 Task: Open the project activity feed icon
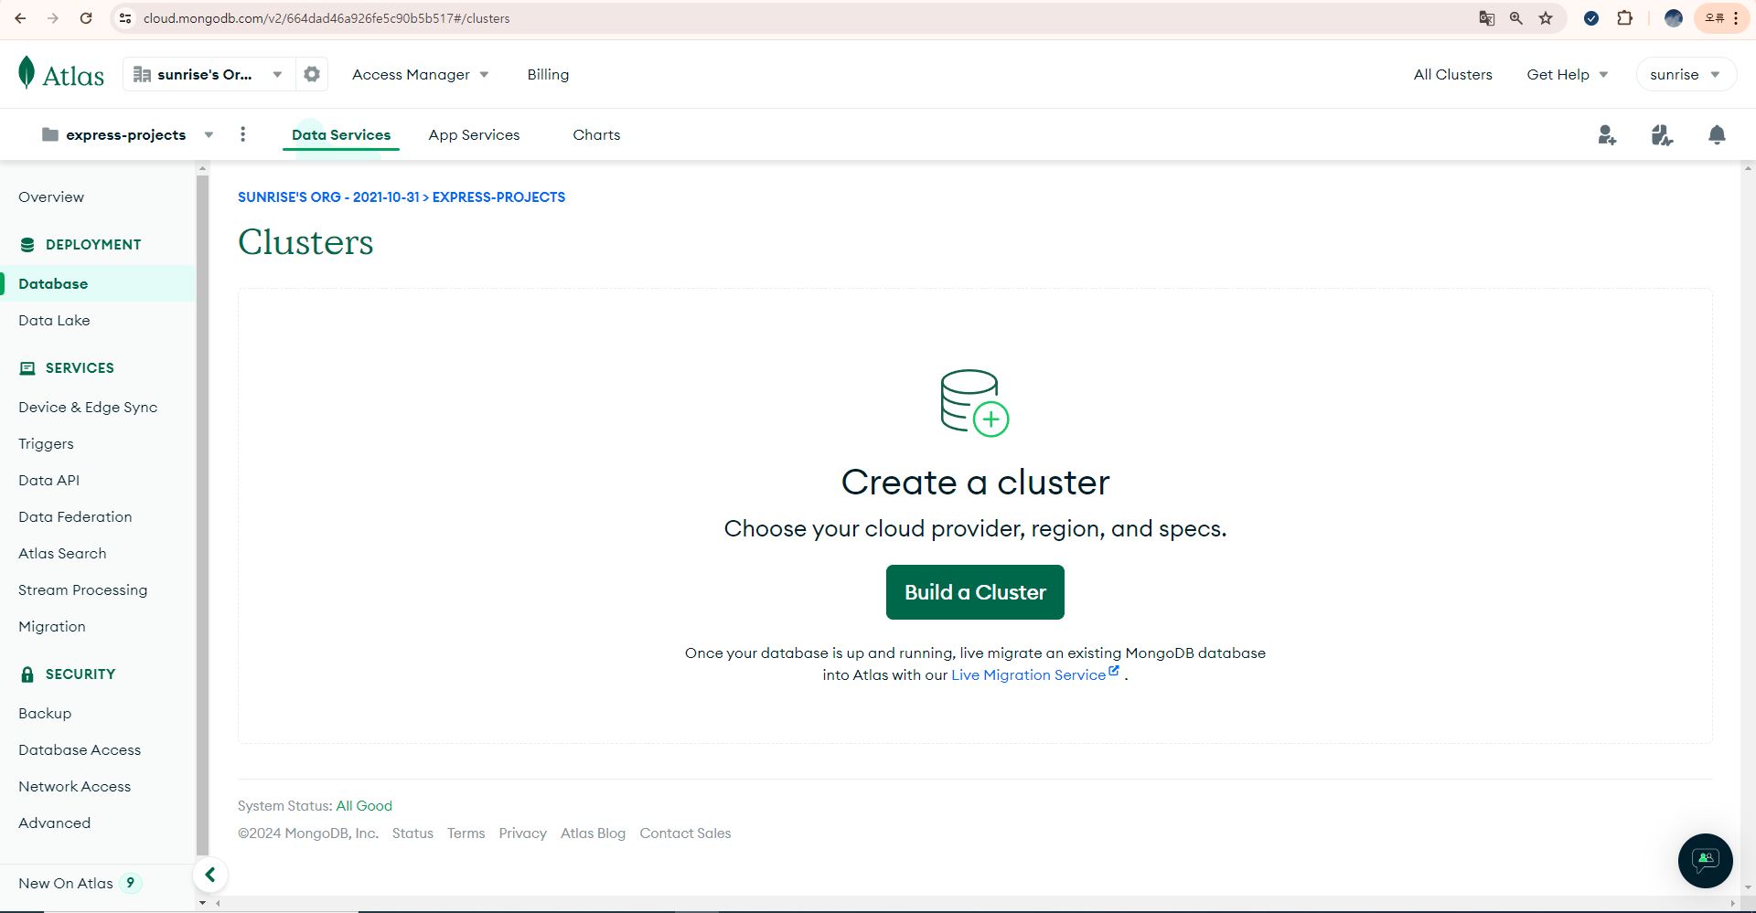(x=1662, y=135)
